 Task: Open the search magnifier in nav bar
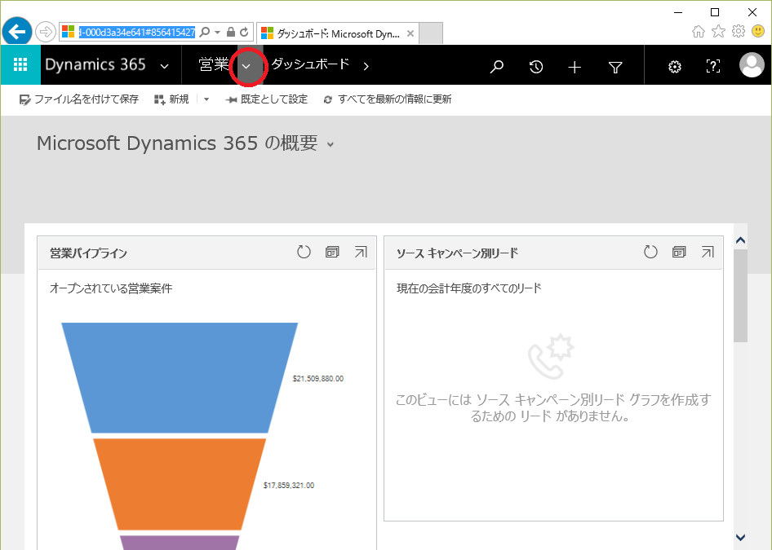coord(496,66)
